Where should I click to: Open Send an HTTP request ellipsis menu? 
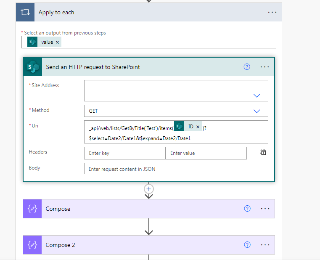pos(264,67)
